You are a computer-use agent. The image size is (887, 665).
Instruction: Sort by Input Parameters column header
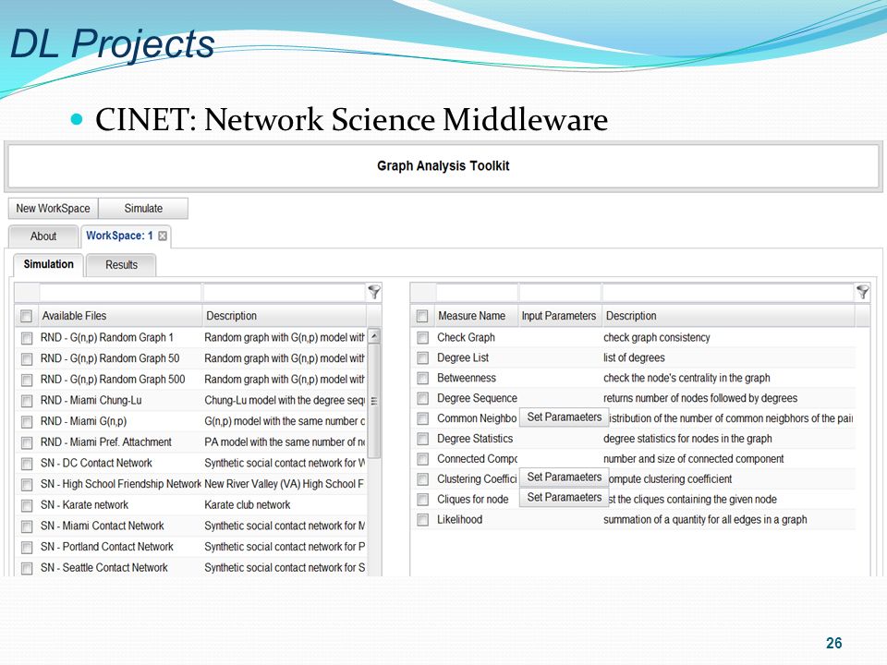[560, 316]
